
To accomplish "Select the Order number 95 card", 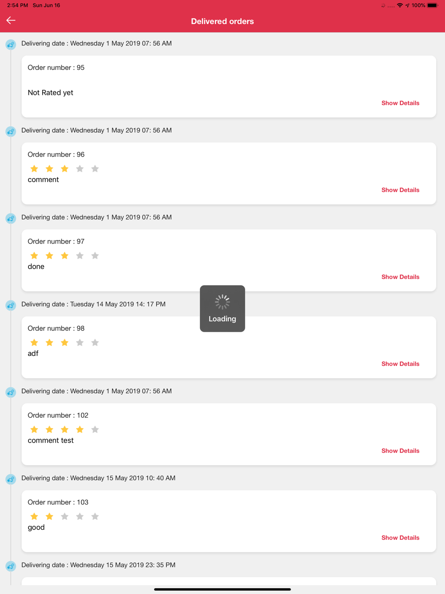I will 229,86.
